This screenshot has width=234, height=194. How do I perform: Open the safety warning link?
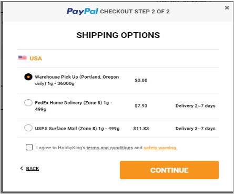click(160, 148)
